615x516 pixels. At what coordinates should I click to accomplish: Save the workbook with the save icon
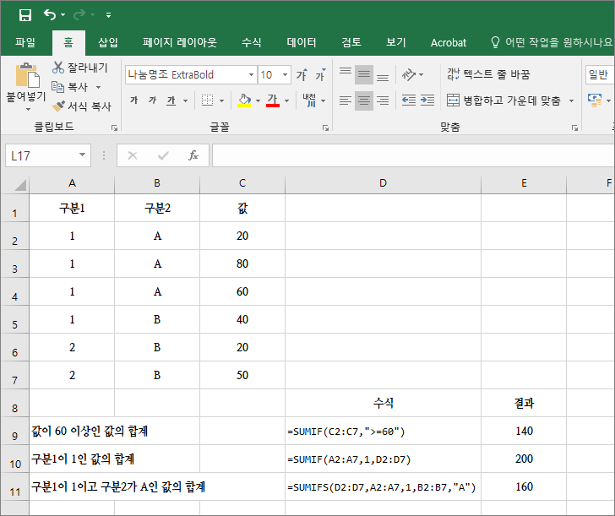[25, 15]
